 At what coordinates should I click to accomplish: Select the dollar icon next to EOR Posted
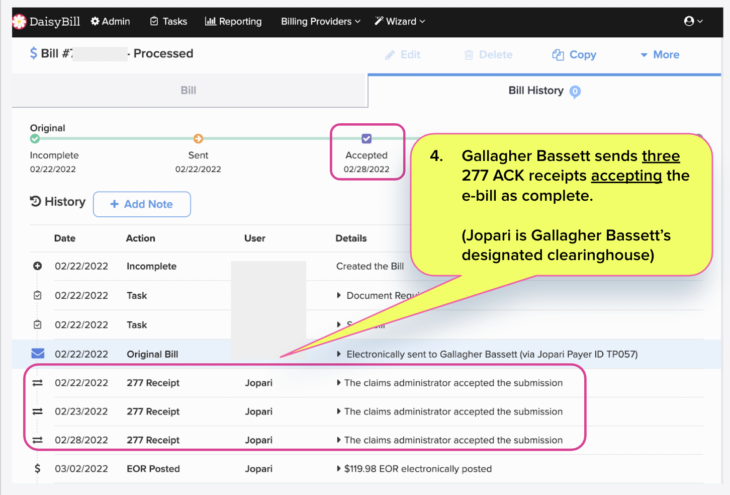37,468
